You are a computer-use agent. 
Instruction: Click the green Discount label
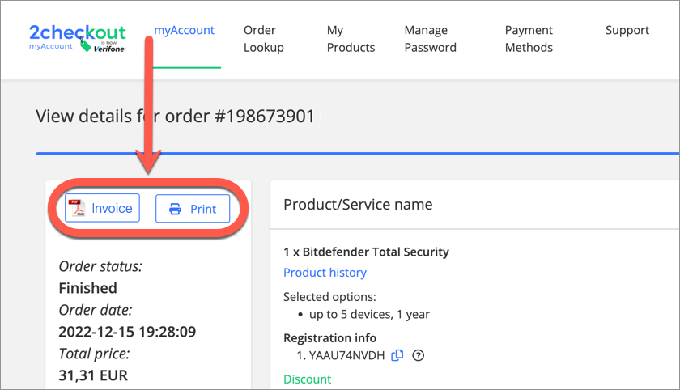point(307,379)
